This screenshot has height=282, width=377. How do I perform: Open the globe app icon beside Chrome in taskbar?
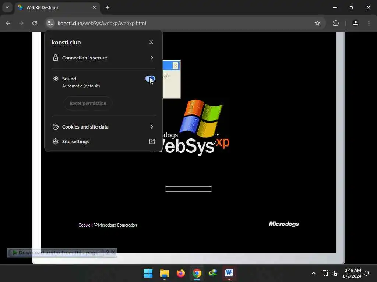[x=213, y=273]
